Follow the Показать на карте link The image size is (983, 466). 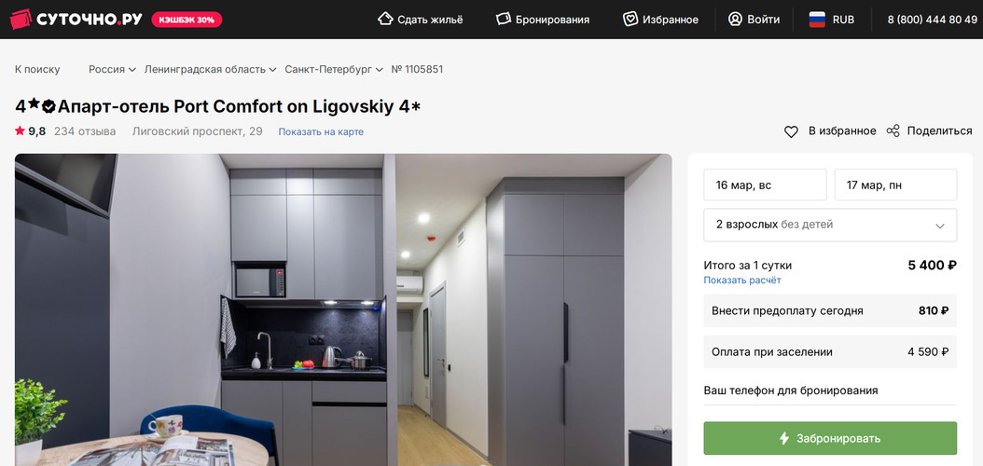pyautogui.click(x=321, y=132)
